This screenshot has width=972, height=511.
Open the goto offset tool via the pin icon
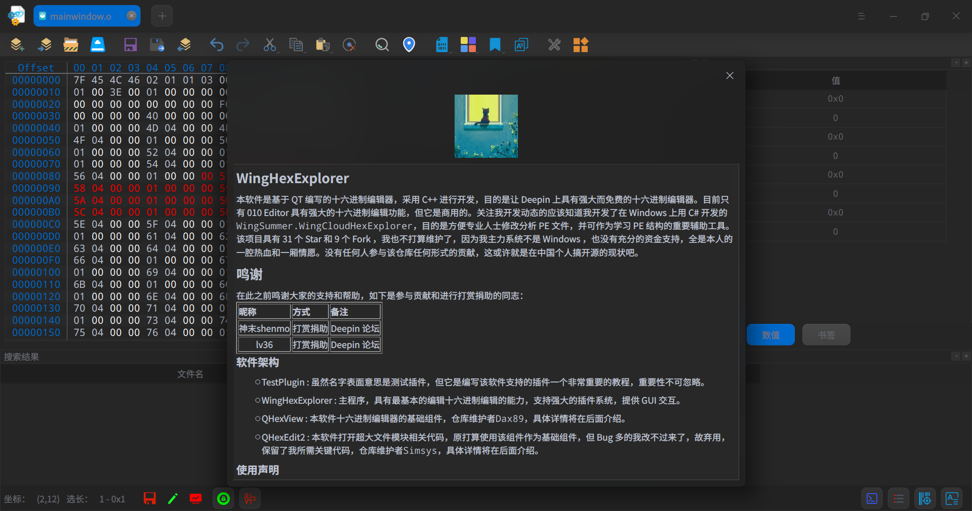(x=409, y=45)
